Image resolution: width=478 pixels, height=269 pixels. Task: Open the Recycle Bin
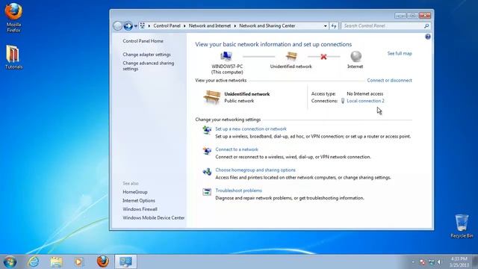click(x=462, y=226)
